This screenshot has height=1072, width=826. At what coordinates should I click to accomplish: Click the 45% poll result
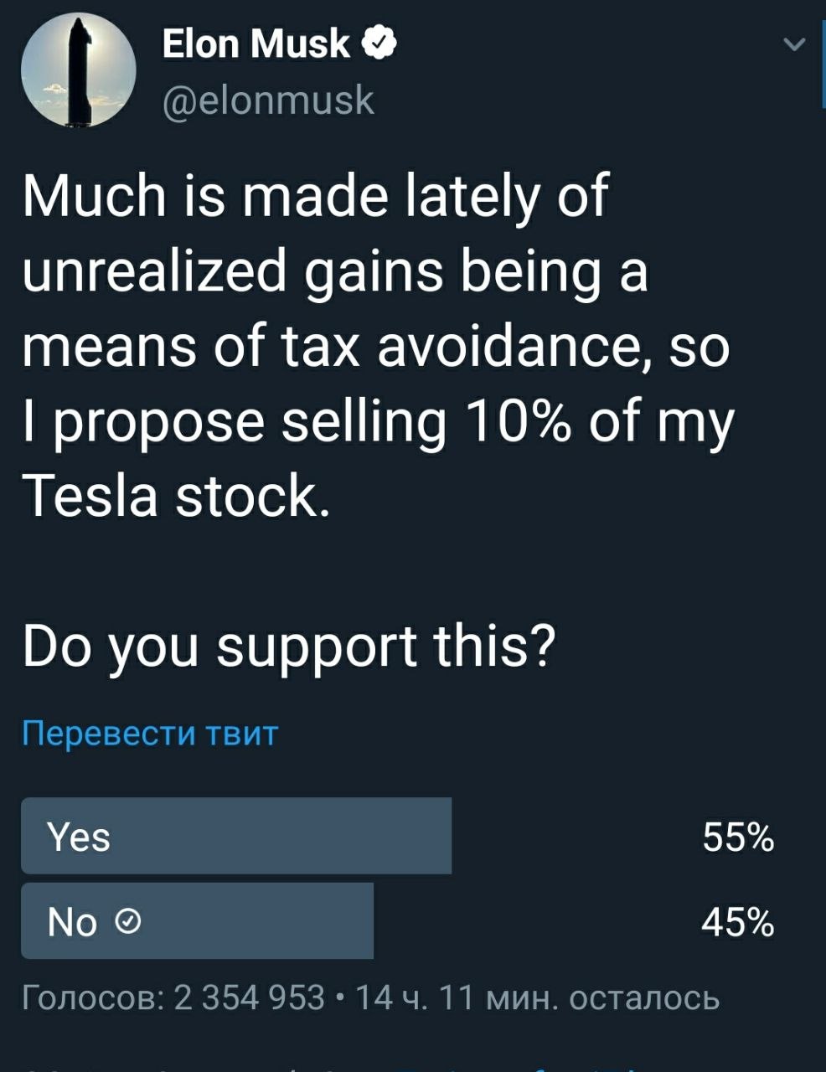click(x=738, y=922)
